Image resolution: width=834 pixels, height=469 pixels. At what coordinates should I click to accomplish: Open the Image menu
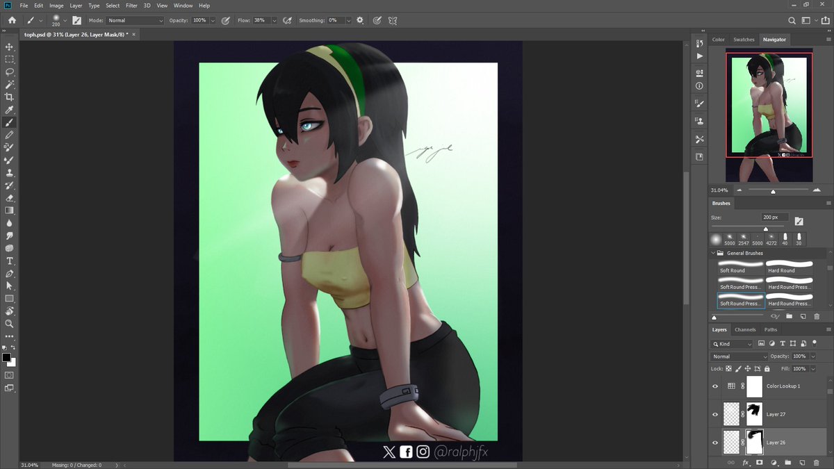click(56, 6)
